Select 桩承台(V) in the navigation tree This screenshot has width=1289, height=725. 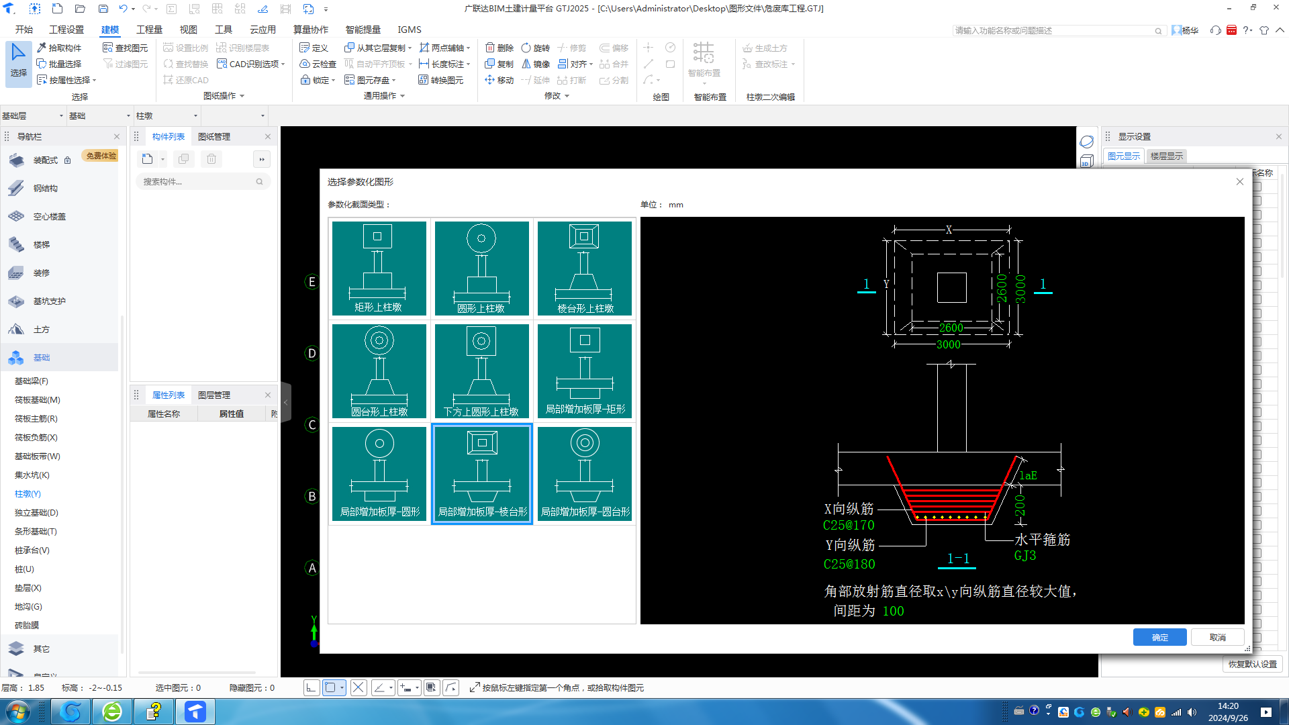(x=32, y=550)
